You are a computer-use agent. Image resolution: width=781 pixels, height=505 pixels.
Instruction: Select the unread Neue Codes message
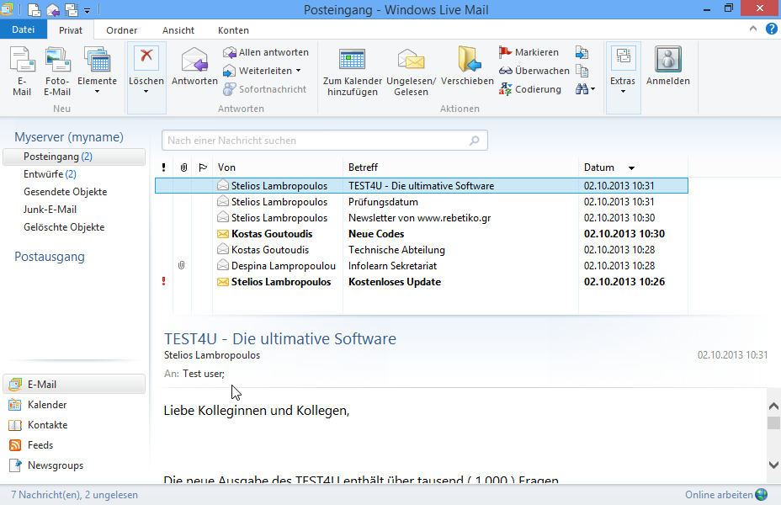422,234
